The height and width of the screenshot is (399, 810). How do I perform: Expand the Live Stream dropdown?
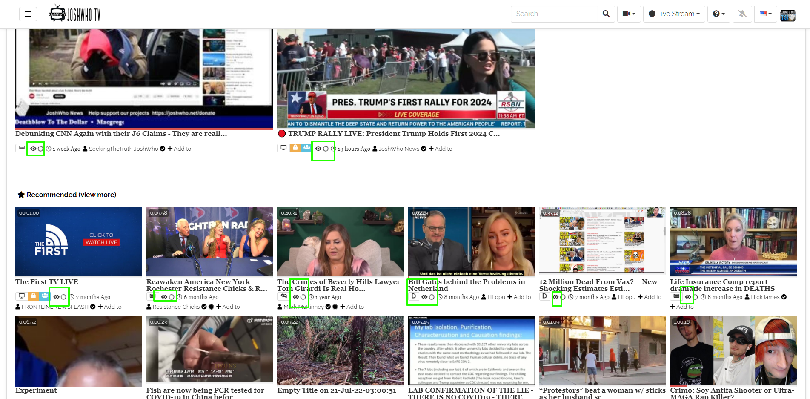[x=674, y=14]
